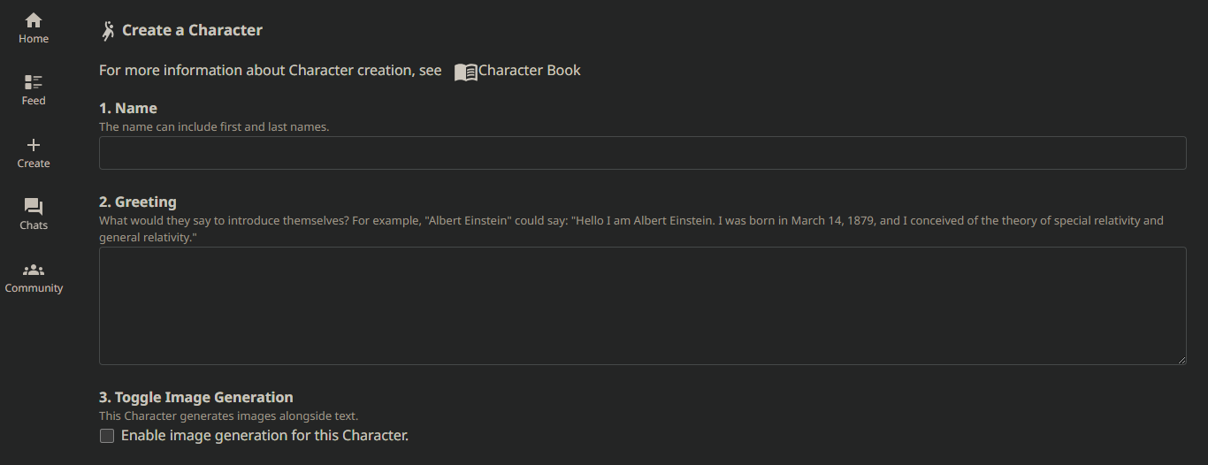
Task: Open the Chats speech bubble icon
Action: (34, 207)
